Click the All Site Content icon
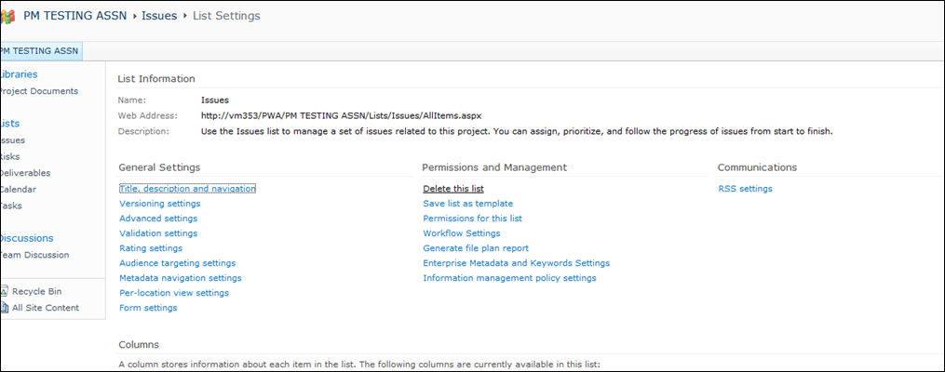 click(4, 308)
